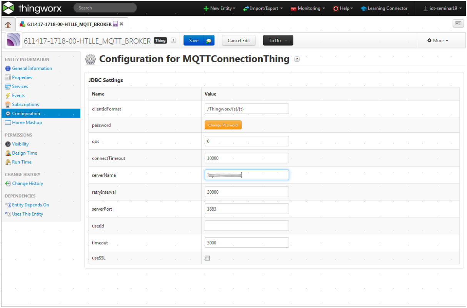Open the Import/Export dropdown menu

(263, 8)
